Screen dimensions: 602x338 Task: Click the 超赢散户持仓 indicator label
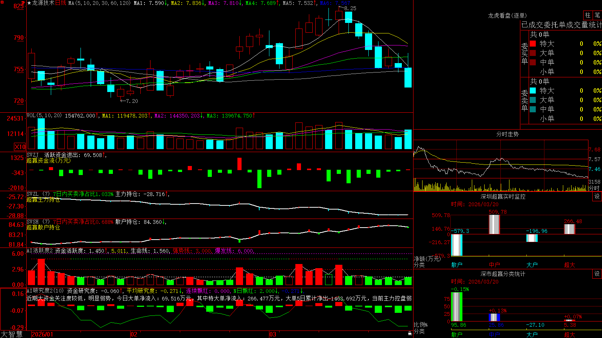click(x=43, y=227)
